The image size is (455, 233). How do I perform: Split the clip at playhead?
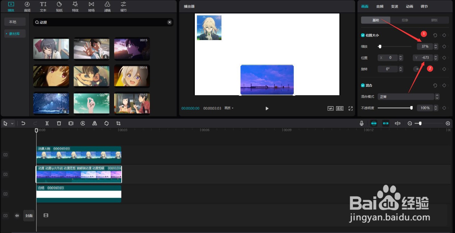point(47,123)
